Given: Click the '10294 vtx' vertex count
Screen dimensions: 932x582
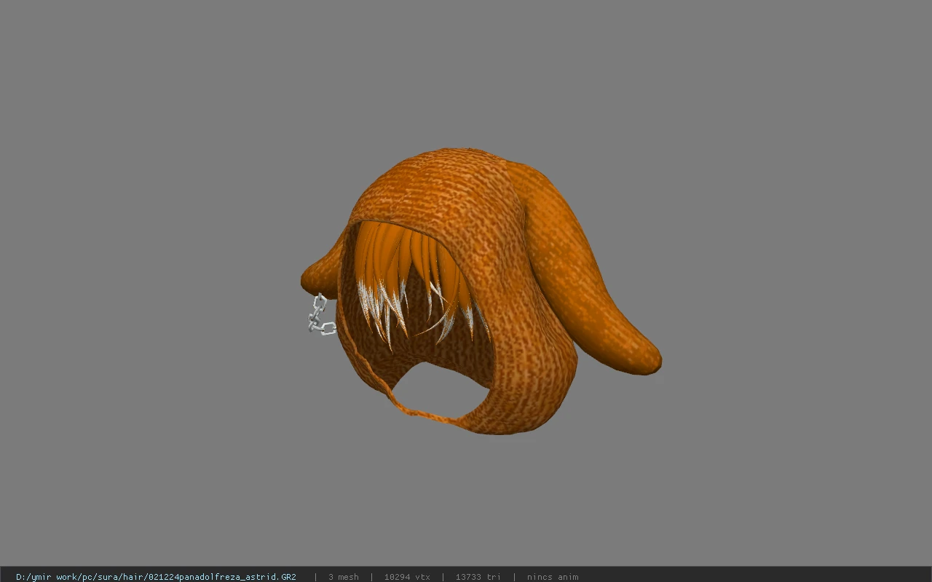Looking at the screenshot, I should click(407, 577).
